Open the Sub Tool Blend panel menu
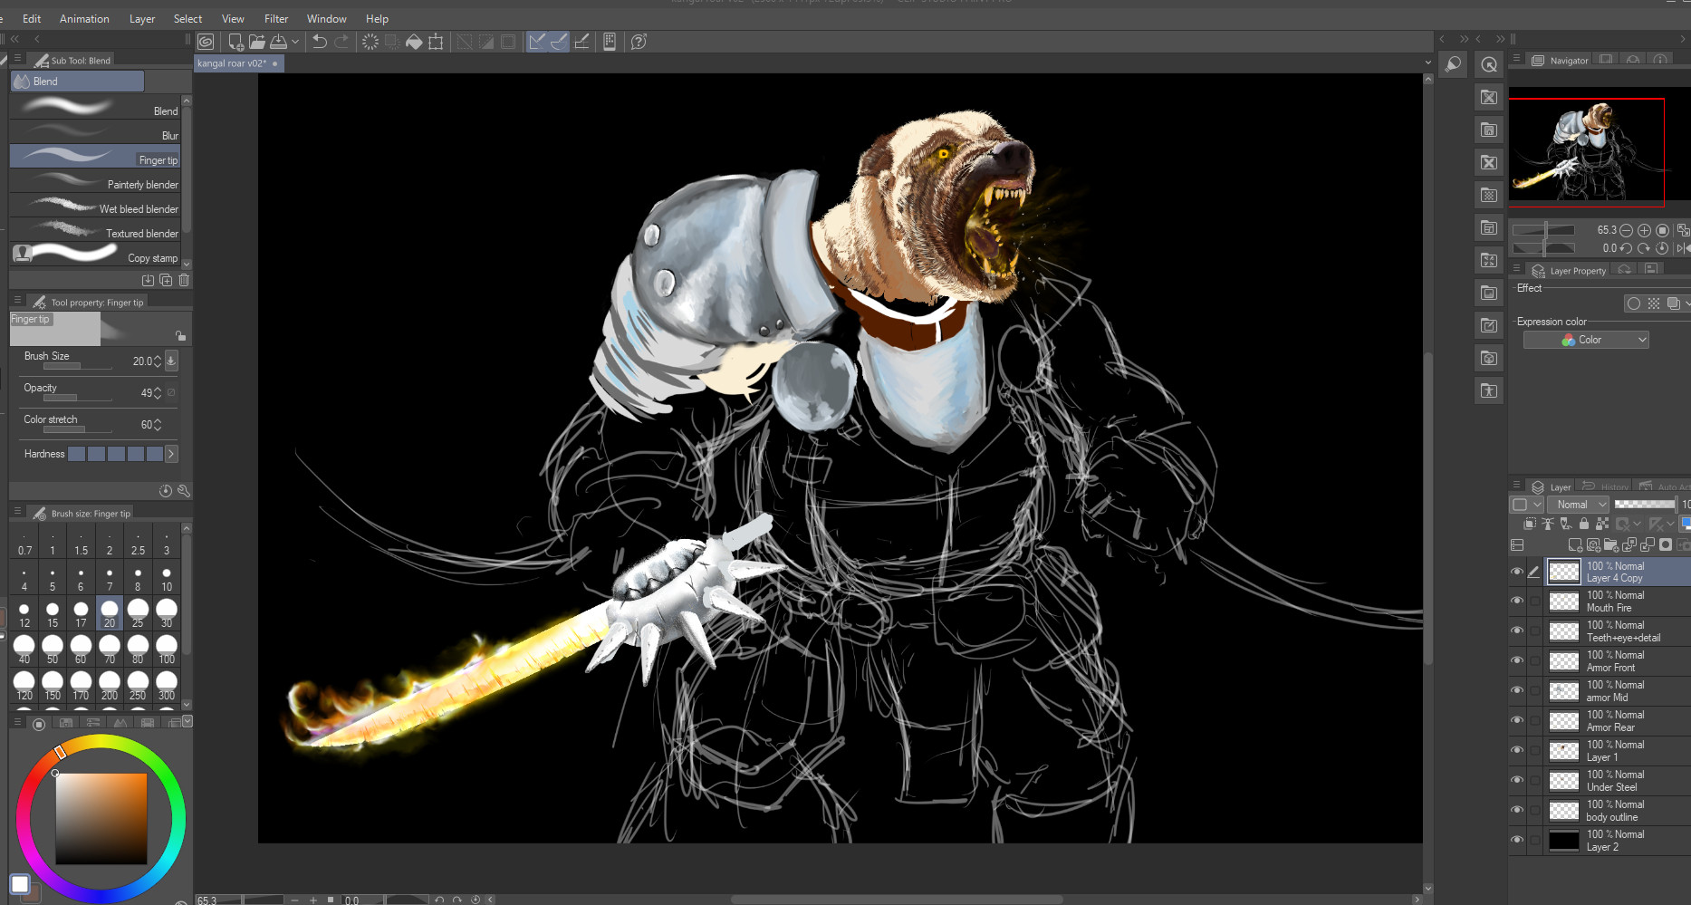 pos(17,59)
